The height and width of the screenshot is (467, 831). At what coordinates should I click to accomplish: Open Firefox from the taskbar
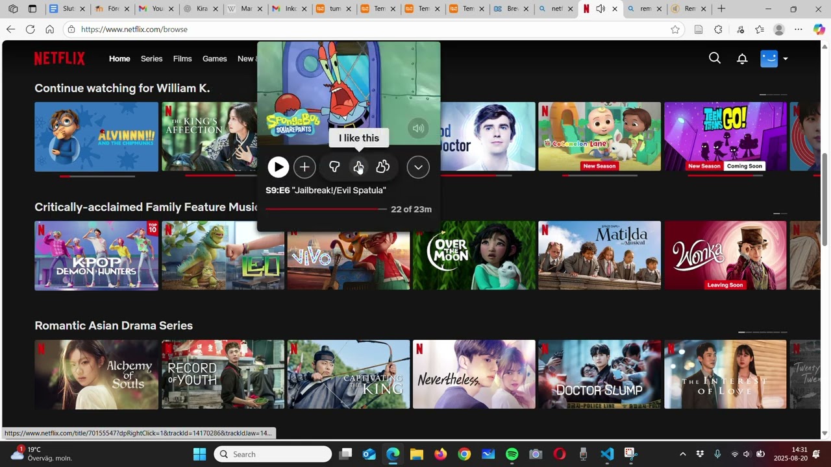pos(441,454)
